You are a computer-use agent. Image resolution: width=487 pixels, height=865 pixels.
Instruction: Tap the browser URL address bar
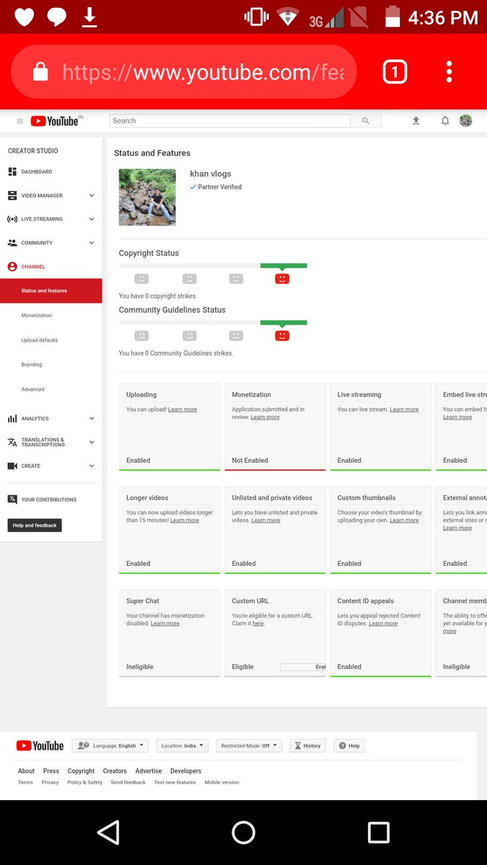[x=184, y=71]
